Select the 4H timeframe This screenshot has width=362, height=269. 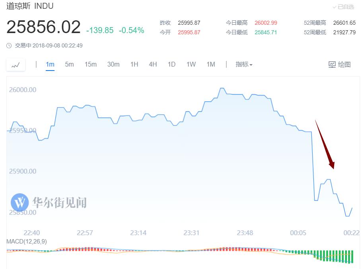click(x=153, y=64)
